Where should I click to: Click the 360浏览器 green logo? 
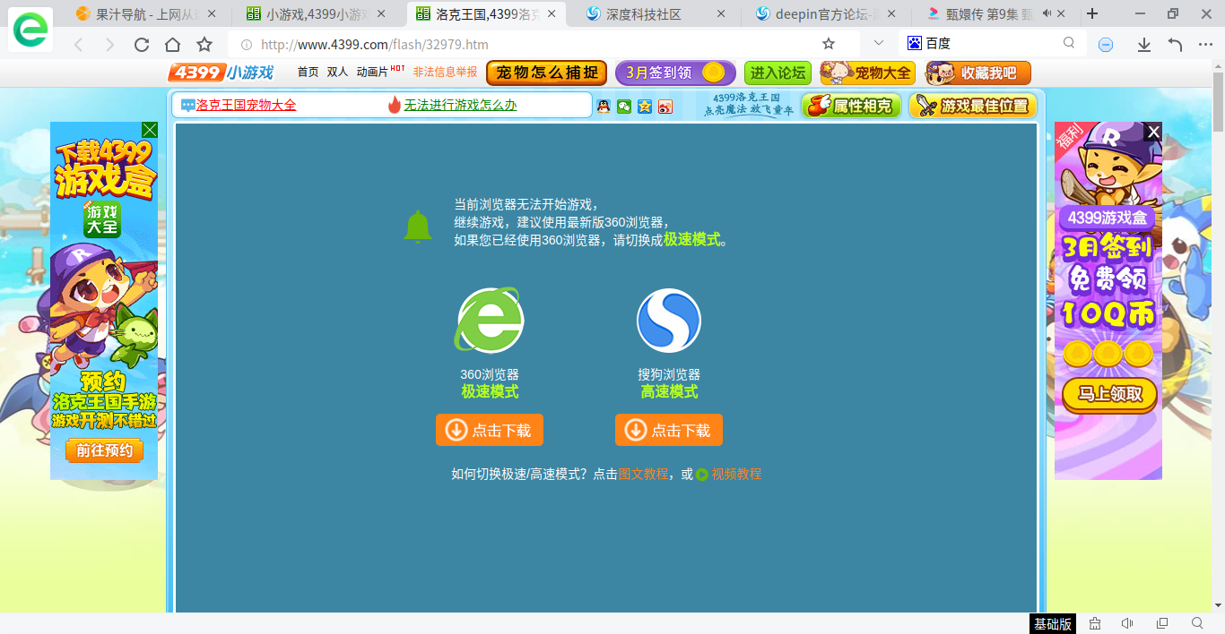pos(490,320)
